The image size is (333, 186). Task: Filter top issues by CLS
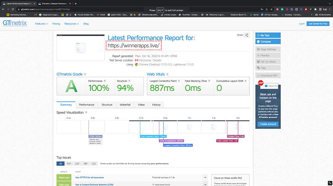(x=94, y=164)
